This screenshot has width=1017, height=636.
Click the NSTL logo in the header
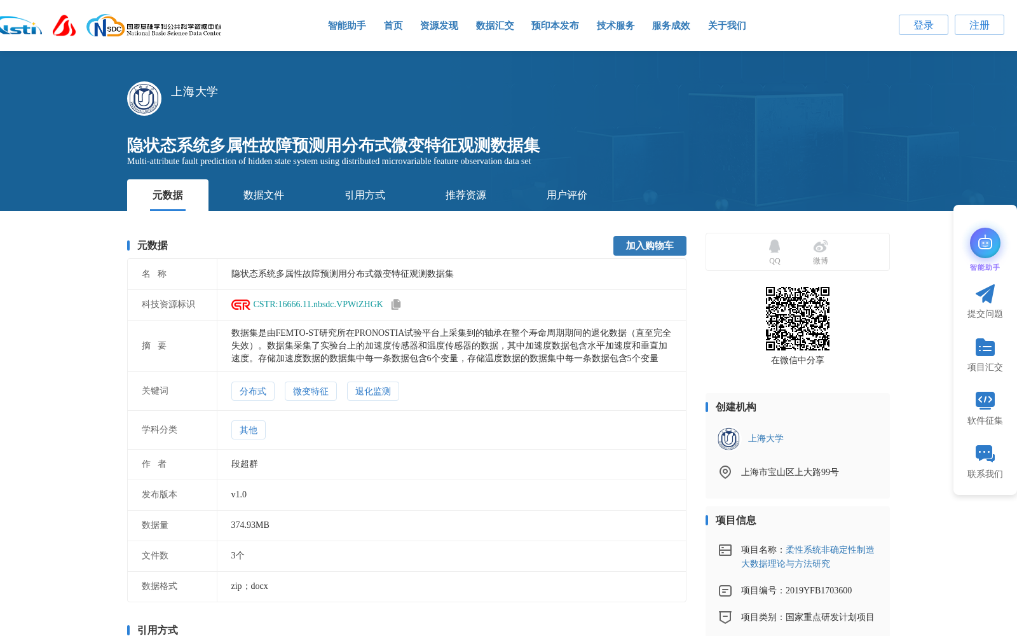(20, 26)
